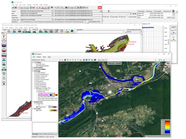
Task: Open the View Picture editor
Action: 4,83
